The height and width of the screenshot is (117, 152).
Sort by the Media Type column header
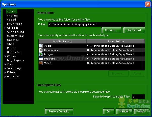63,41
